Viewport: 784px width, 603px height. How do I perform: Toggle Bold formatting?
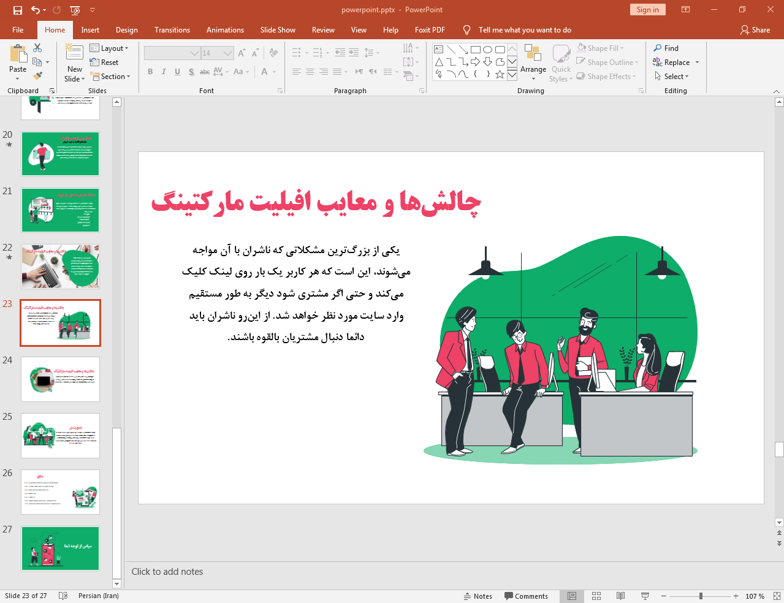pyautogui.click(x=150, y=72)
